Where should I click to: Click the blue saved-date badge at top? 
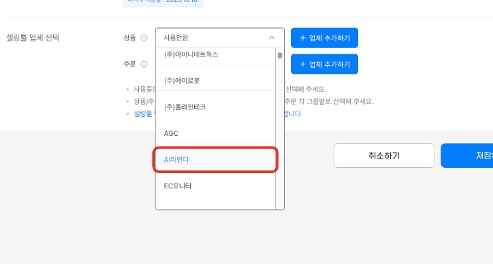tap(163, 3)
